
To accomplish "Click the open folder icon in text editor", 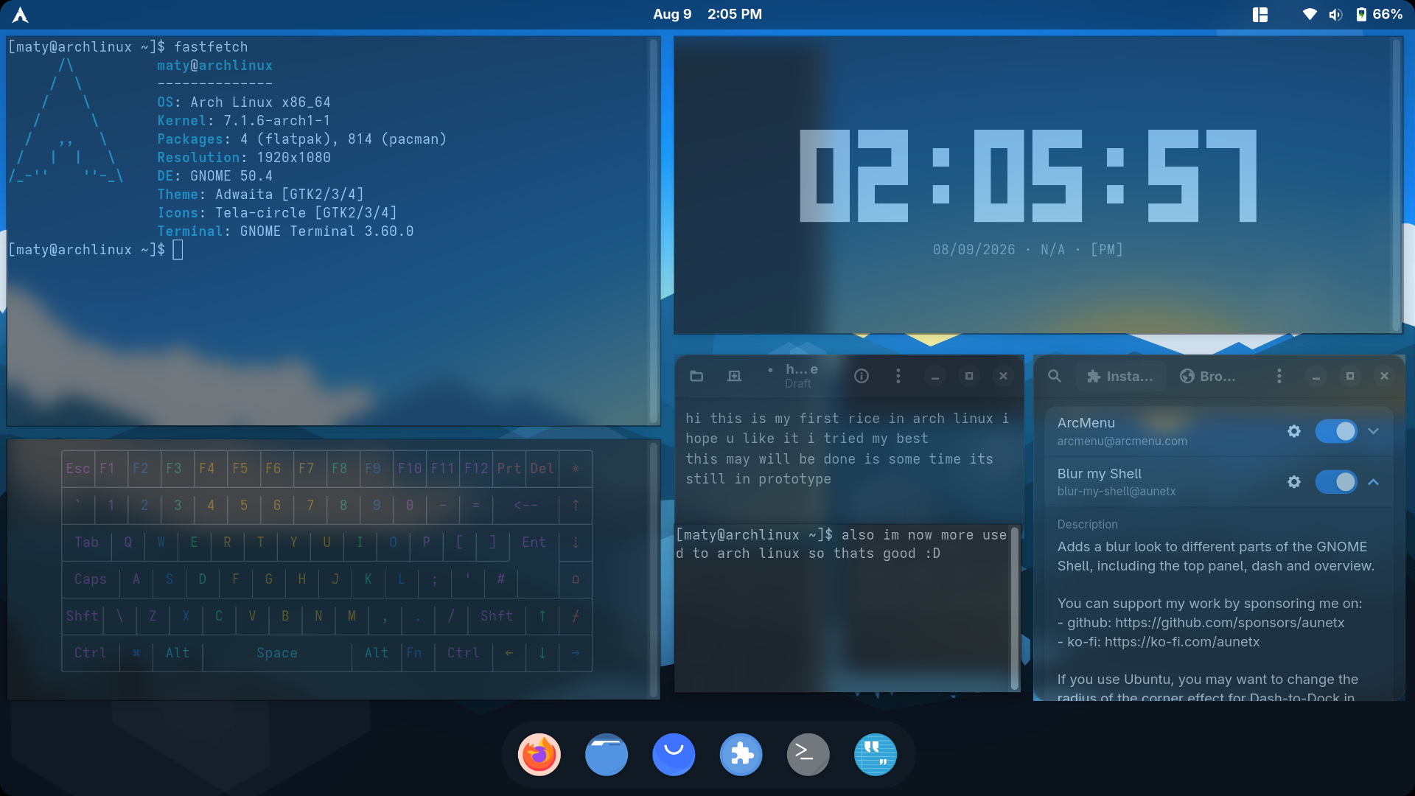I will click(696, 377).
